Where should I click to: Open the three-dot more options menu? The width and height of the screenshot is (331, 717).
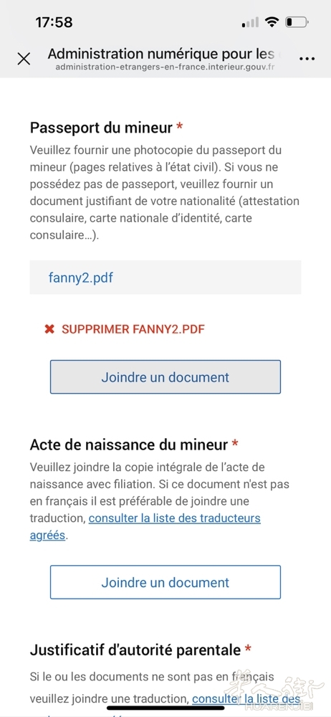pyautogui.click(x=307, y=59)
